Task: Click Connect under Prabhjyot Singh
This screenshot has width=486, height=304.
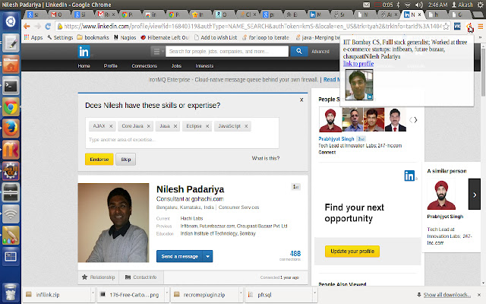Action: coord(327,152)
